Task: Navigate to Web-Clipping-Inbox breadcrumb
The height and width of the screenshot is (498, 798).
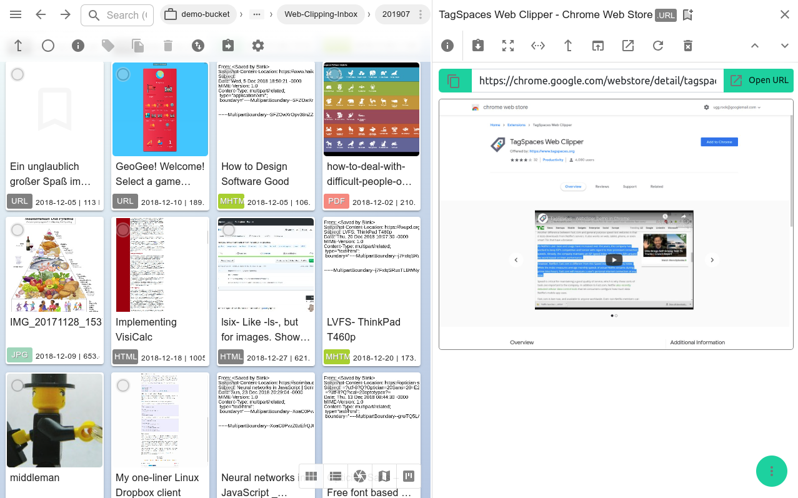Action: [x=321, y=14]
